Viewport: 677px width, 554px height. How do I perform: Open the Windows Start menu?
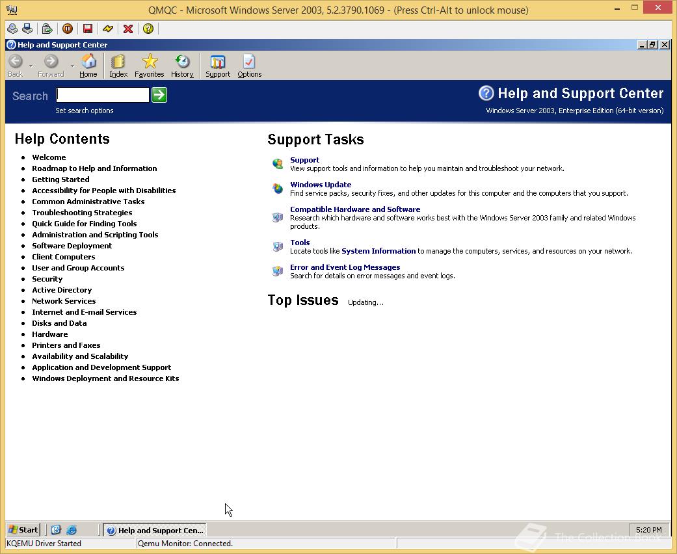23,530
